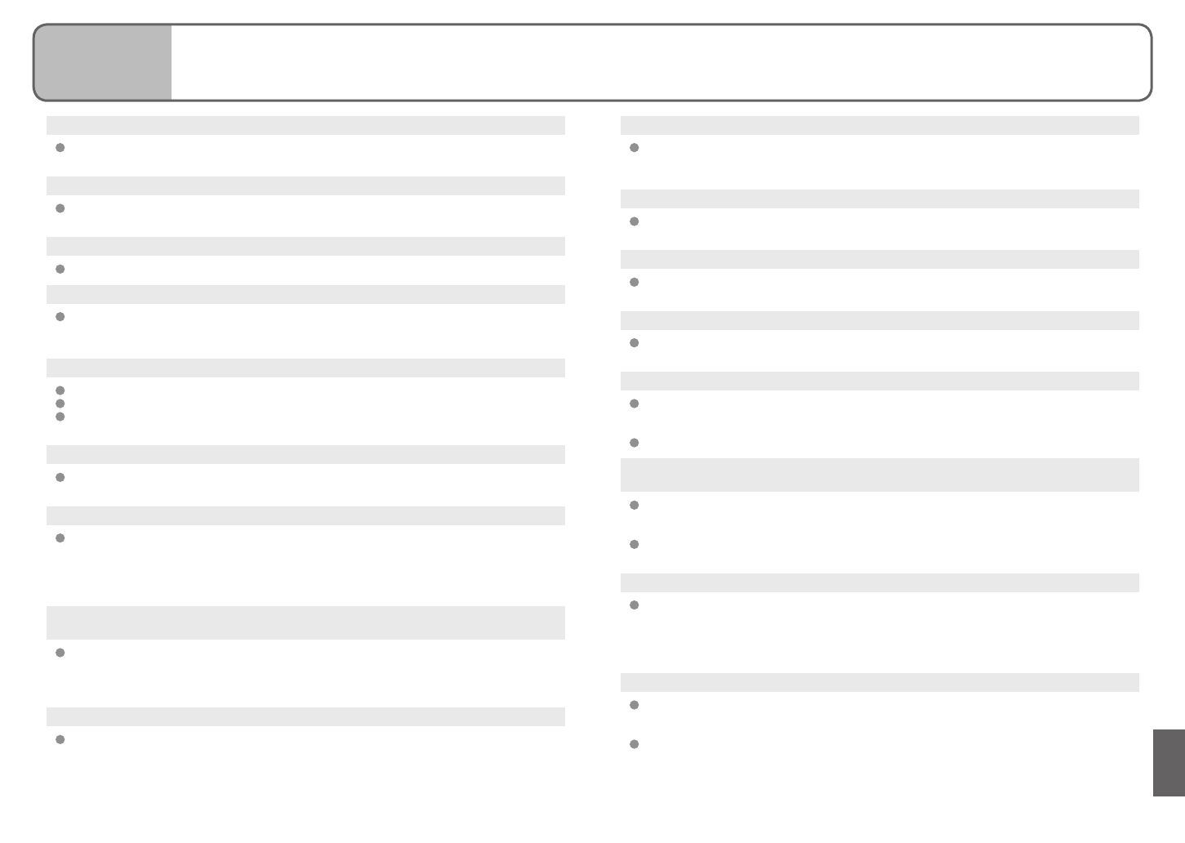Click the bottom bullet of the three stacked bullets
This screenshot has height=843, width=1185.
[60, 417]
